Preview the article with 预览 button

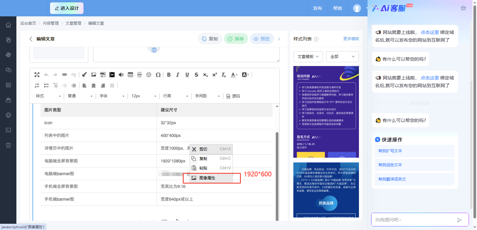click(262, 39)
